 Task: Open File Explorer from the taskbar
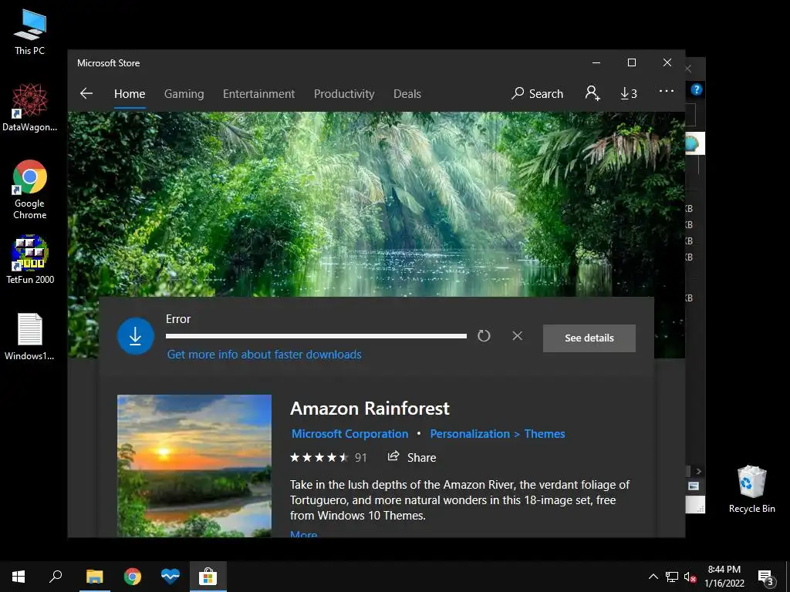94,577
